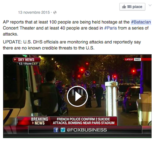Click the Breaking News label
The image size is (155, 141).
(x=39, y=121)
